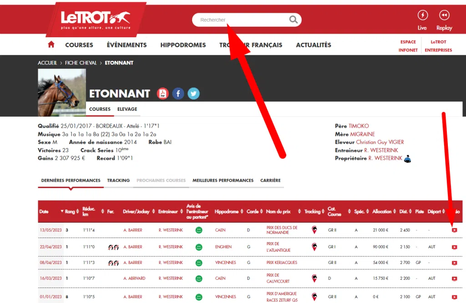Sort the table by Driver/Jockey column
The image size is (466, 303).
139,212
